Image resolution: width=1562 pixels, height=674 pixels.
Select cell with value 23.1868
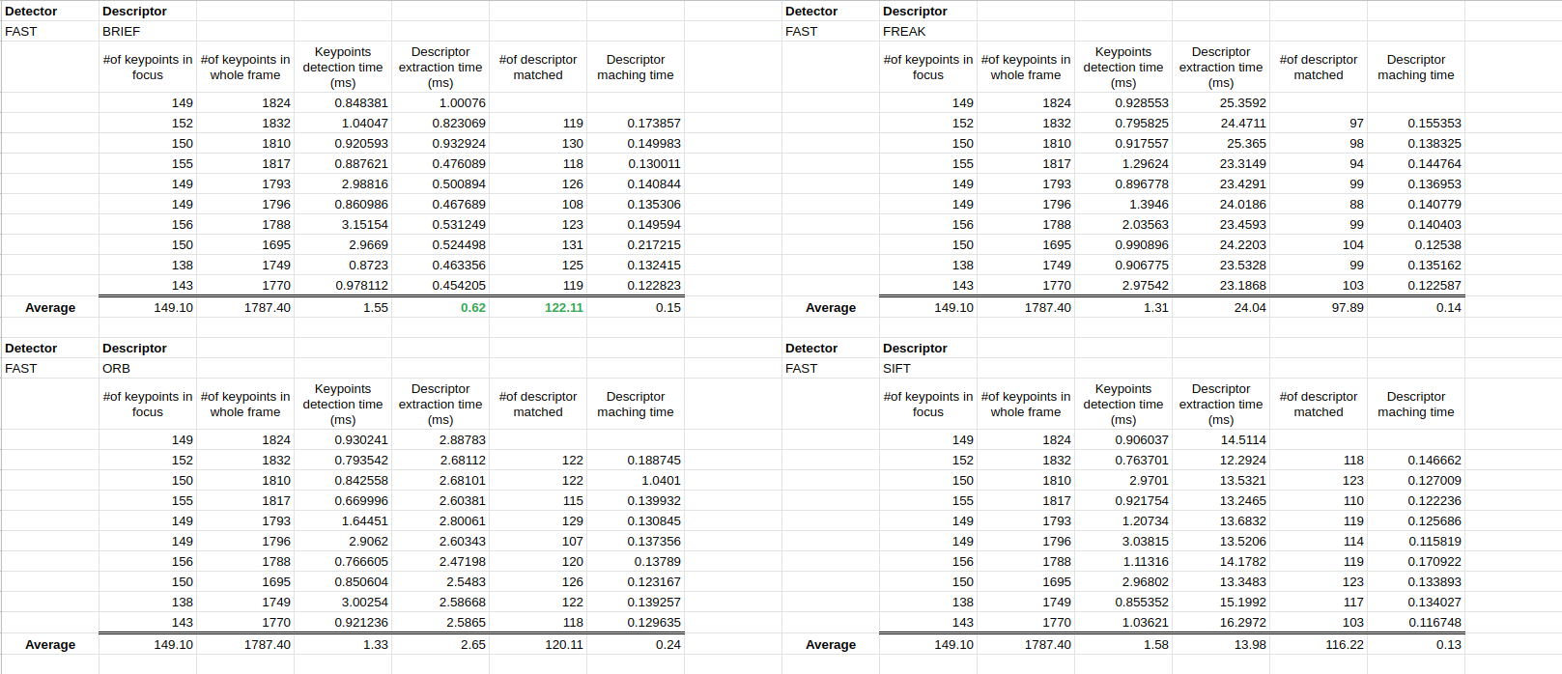[x=1221, y=285]
